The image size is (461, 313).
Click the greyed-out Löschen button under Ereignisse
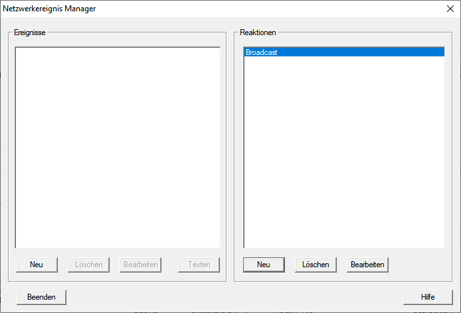[x=88, y=265]
